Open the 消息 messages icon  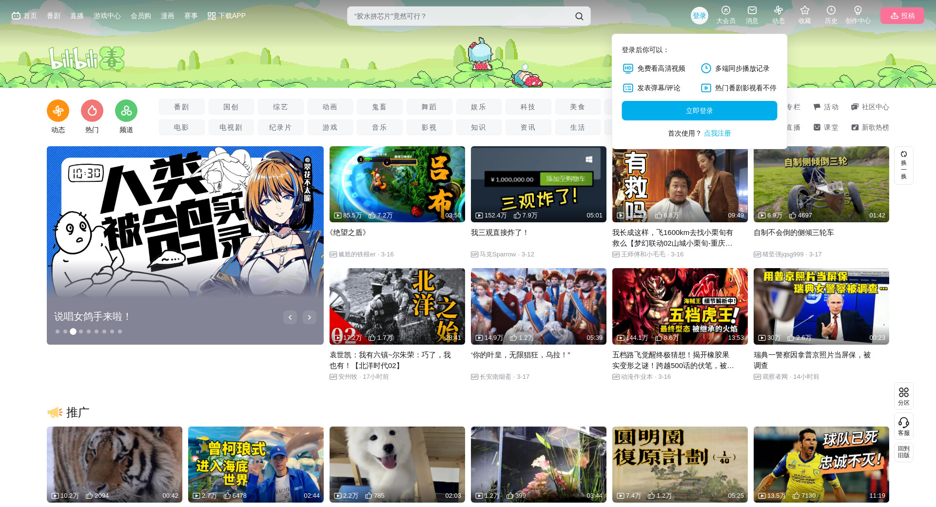pyautogui.click(x=752, y=15)
